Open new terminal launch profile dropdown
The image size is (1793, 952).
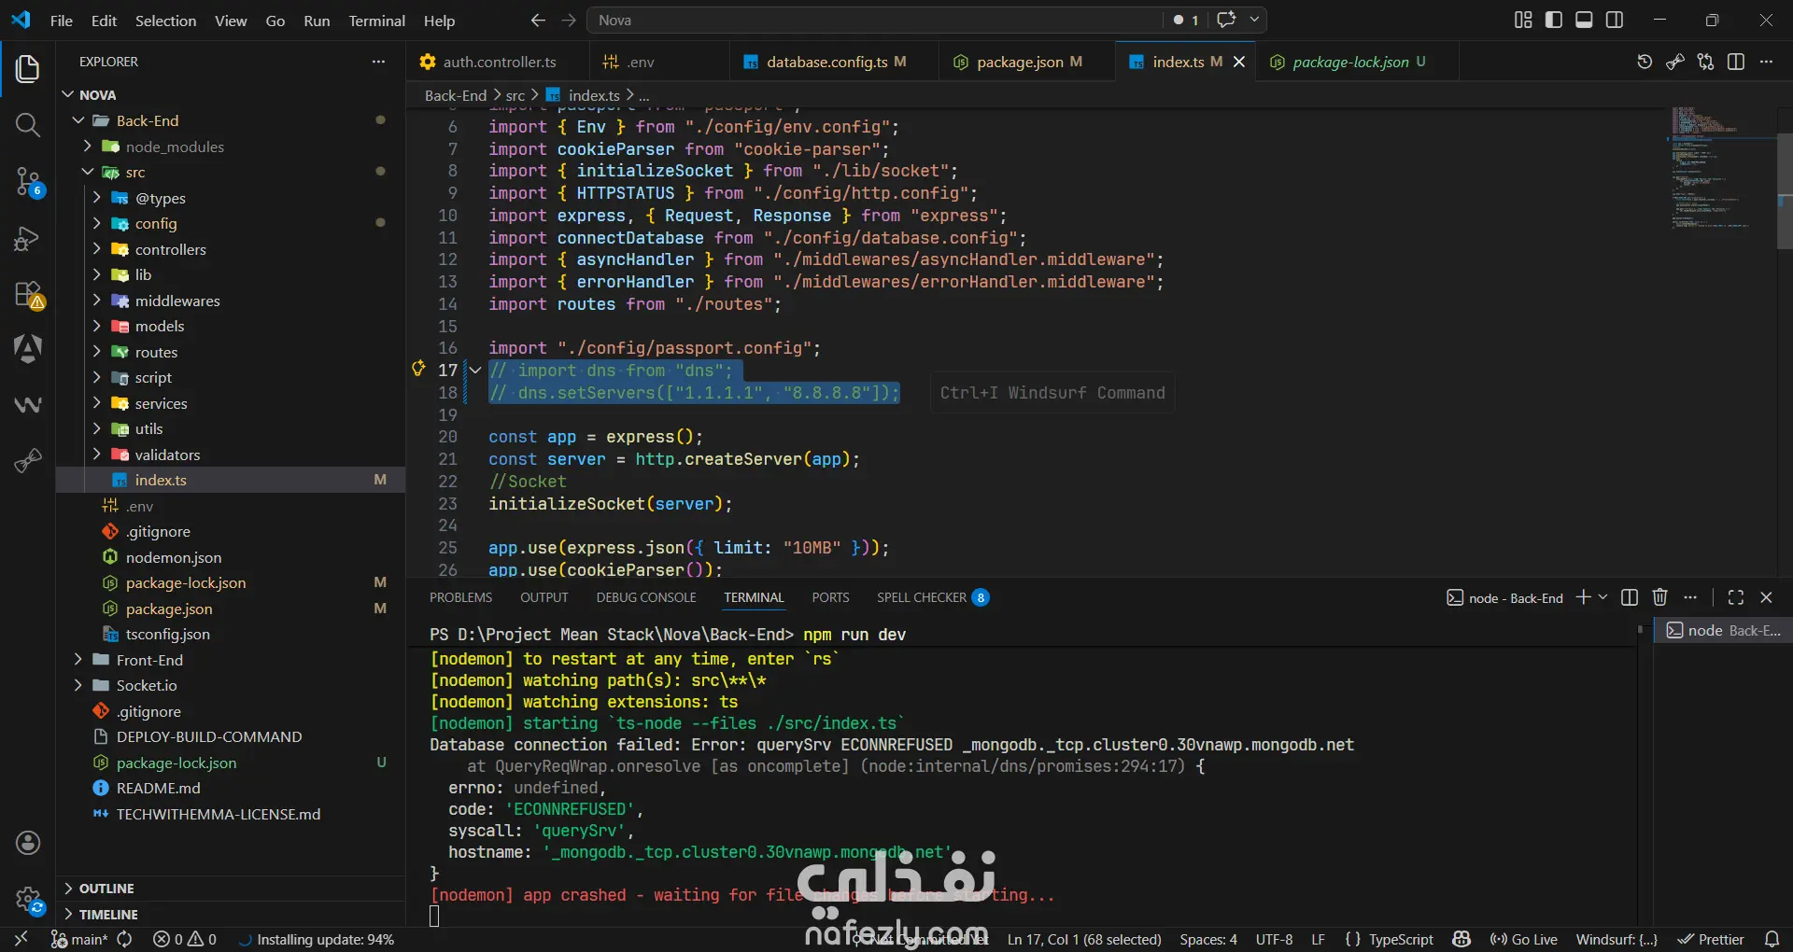1603,597
